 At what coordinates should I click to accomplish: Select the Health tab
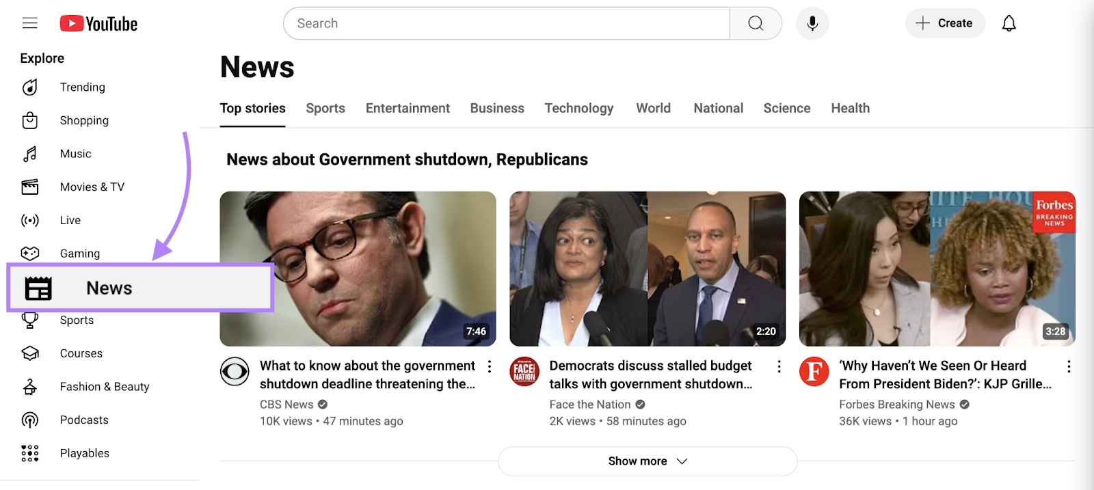point(850,108)
